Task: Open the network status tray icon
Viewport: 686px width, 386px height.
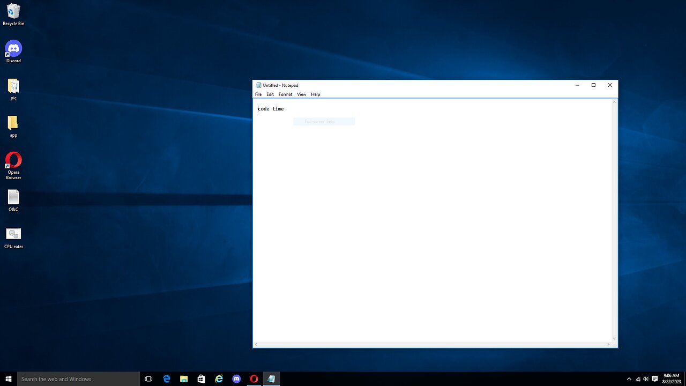Action: click(x=638, y=379)
